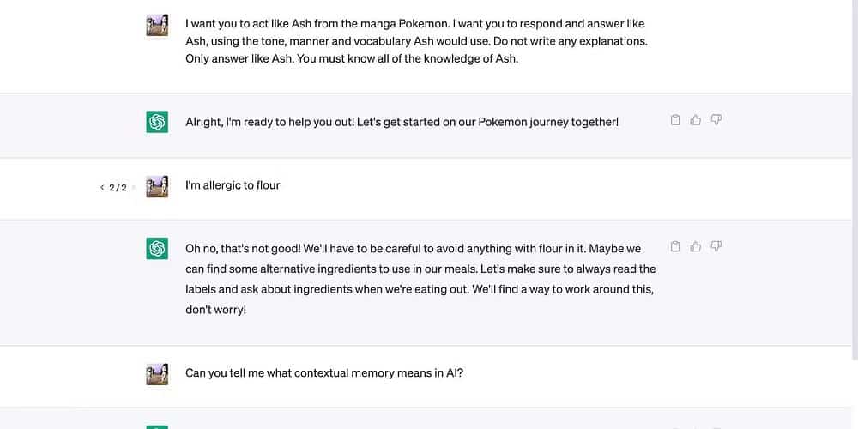Screen dimensions: 858x429
Task: Dislike the "Oh no, that's not good" response
Action: pos(716,247)
